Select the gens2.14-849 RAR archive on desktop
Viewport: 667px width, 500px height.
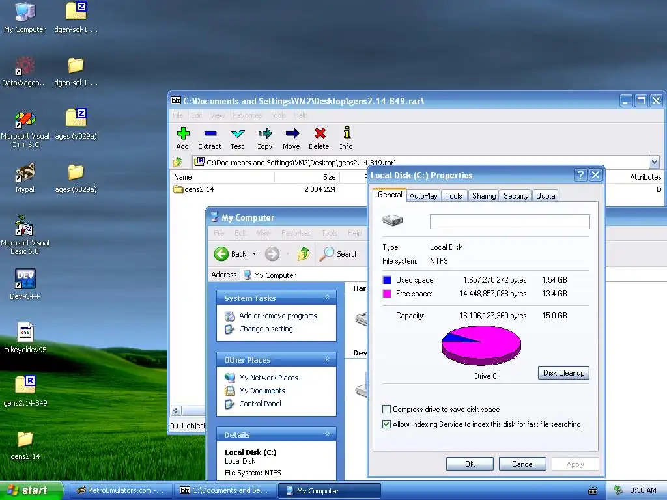pos(25,391)
